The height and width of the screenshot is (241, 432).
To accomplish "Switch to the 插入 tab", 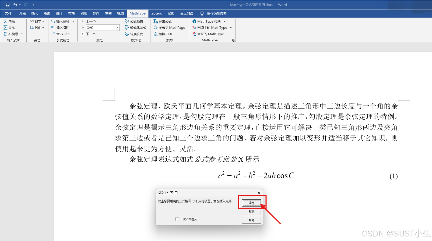I will tap(35, 13).
